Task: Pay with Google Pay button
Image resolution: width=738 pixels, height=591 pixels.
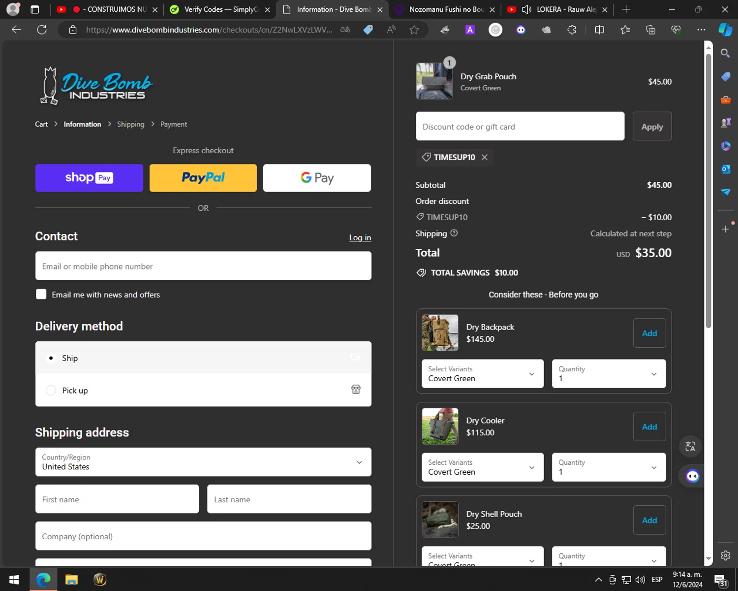Action: click(317, 178)
